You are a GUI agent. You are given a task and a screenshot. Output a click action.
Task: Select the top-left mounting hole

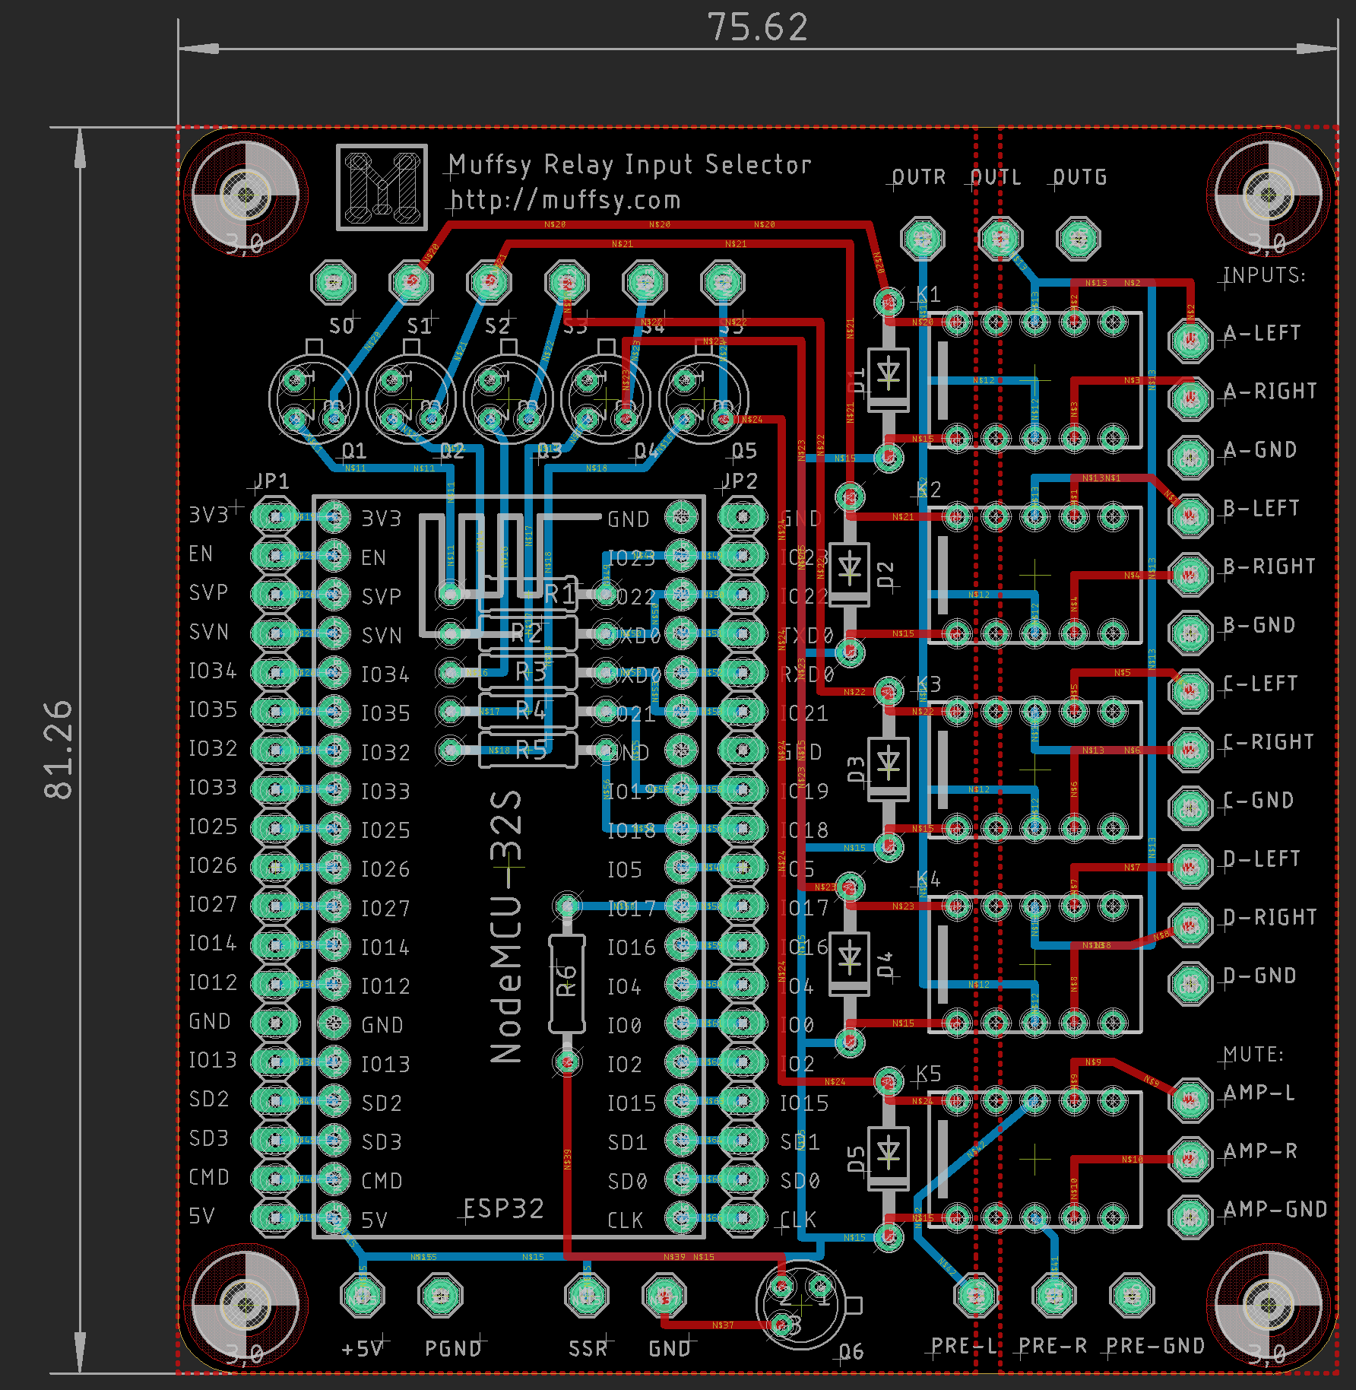pos(245,195)
